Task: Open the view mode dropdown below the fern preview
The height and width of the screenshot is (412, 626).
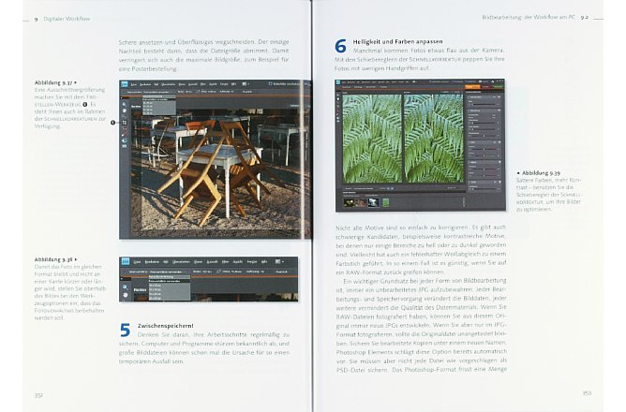Action: 364,188
